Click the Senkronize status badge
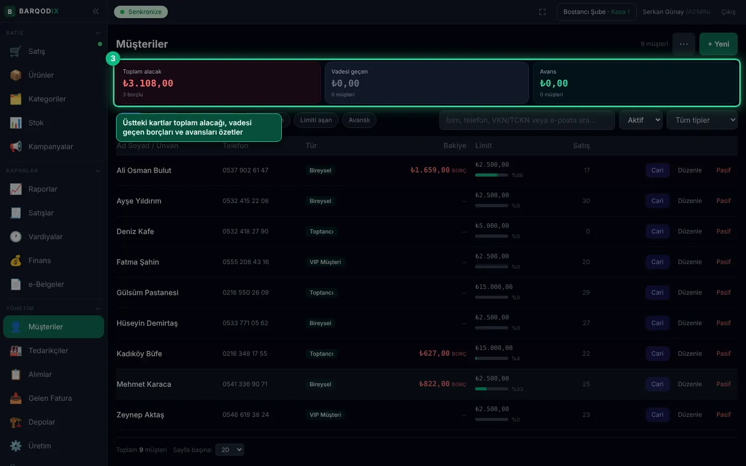 click(x=141, y=12)
